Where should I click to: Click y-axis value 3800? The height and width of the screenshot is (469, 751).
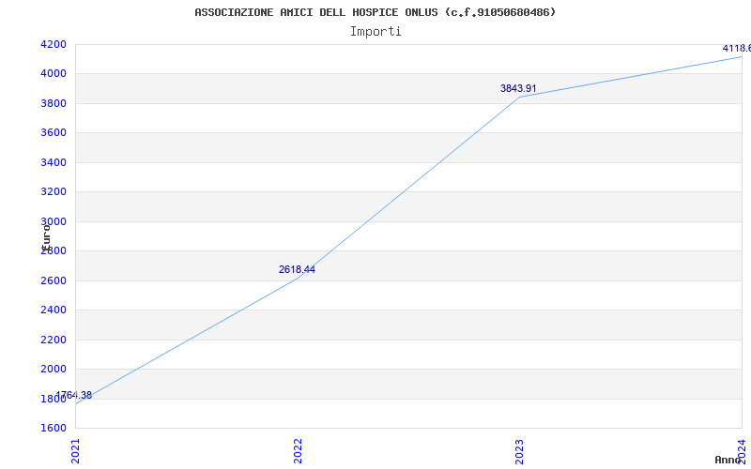pyautogui.click(x=54, y=103)
